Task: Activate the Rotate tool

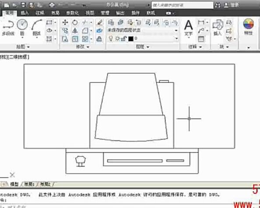Action: [x=75, y=22]
